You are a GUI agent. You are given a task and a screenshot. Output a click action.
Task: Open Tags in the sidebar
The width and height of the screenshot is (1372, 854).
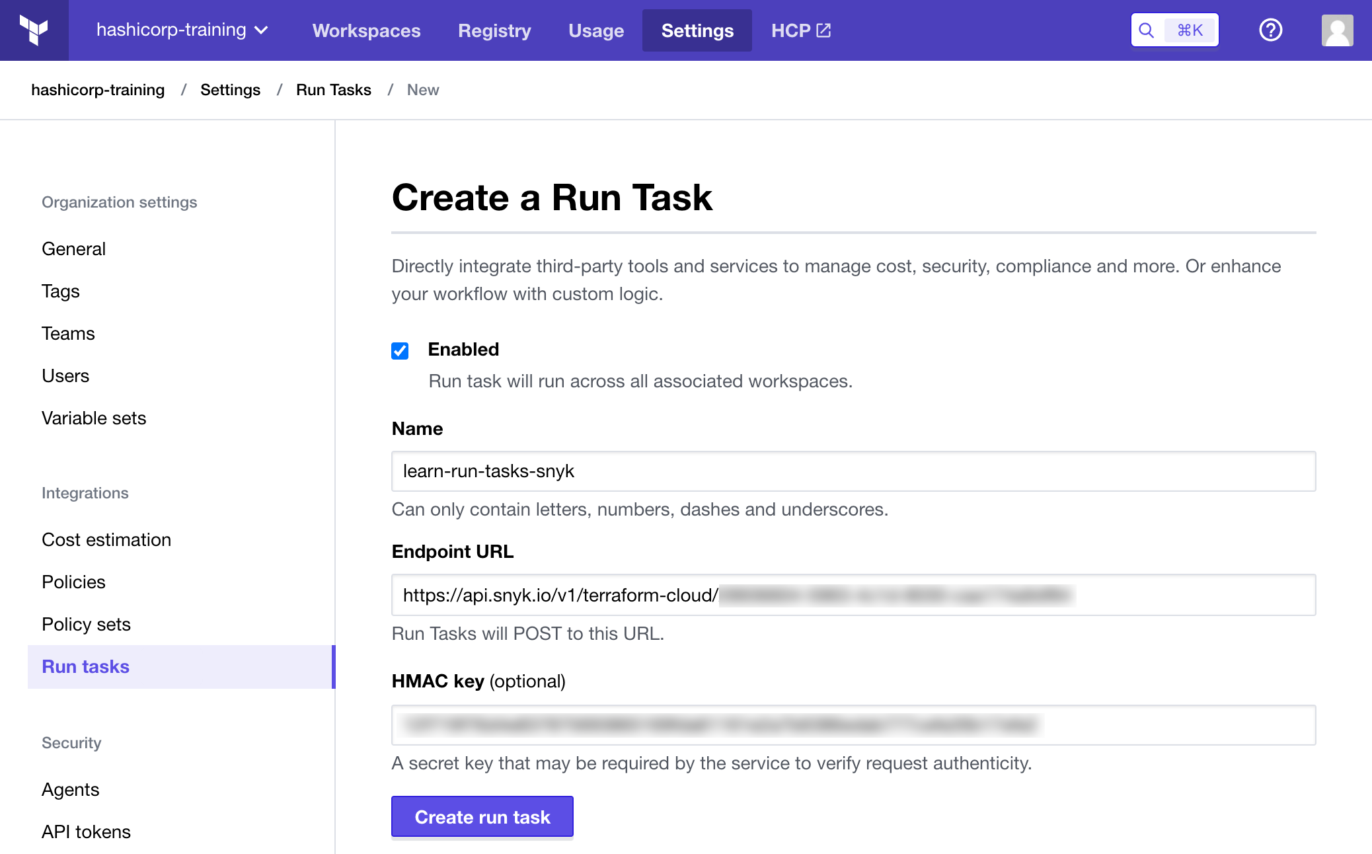coord(61,291)
